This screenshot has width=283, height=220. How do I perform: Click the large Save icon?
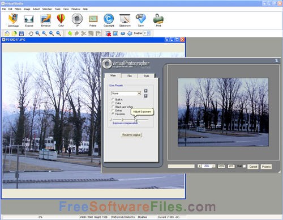click(141, 20)
